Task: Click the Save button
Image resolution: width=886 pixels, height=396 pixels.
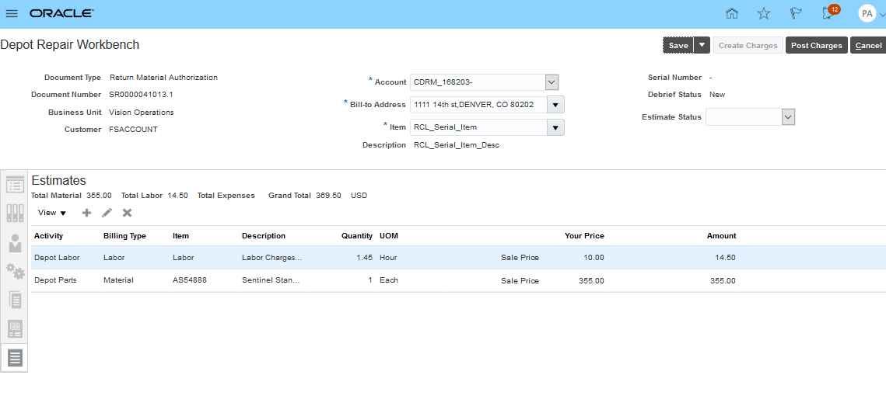Action: click(678, 46)
